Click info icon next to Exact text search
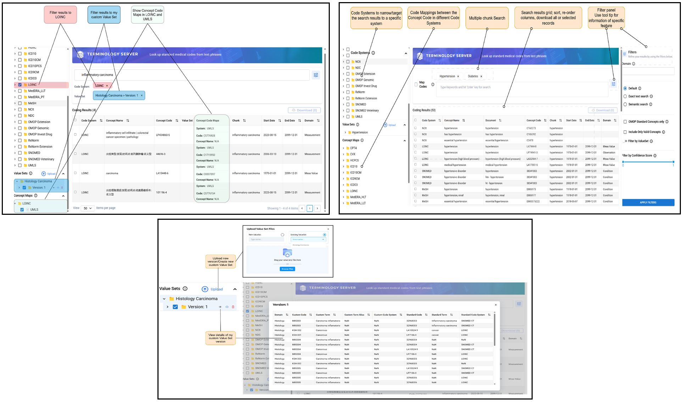The image size is (683, 402). (x=651, y=96)
